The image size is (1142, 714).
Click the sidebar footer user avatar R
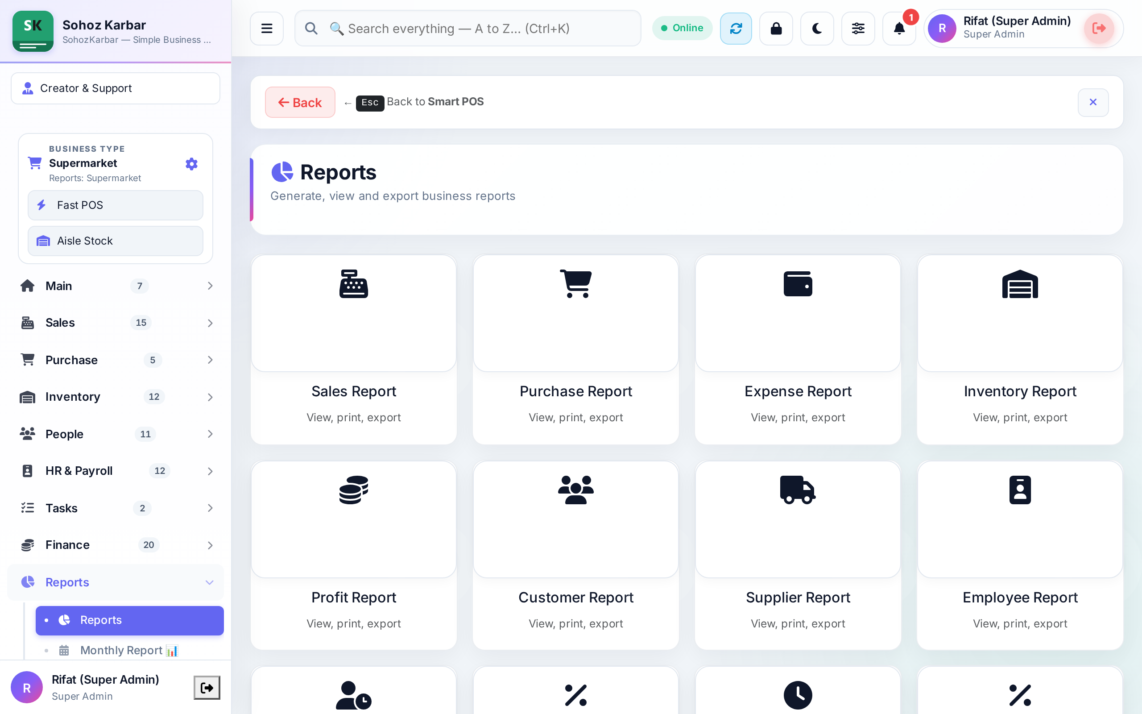coord(27,687)
